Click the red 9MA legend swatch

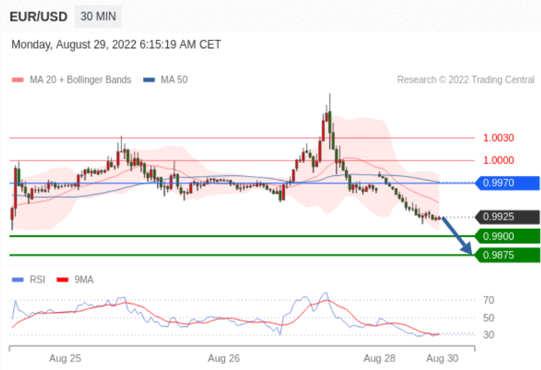point(62,279)
